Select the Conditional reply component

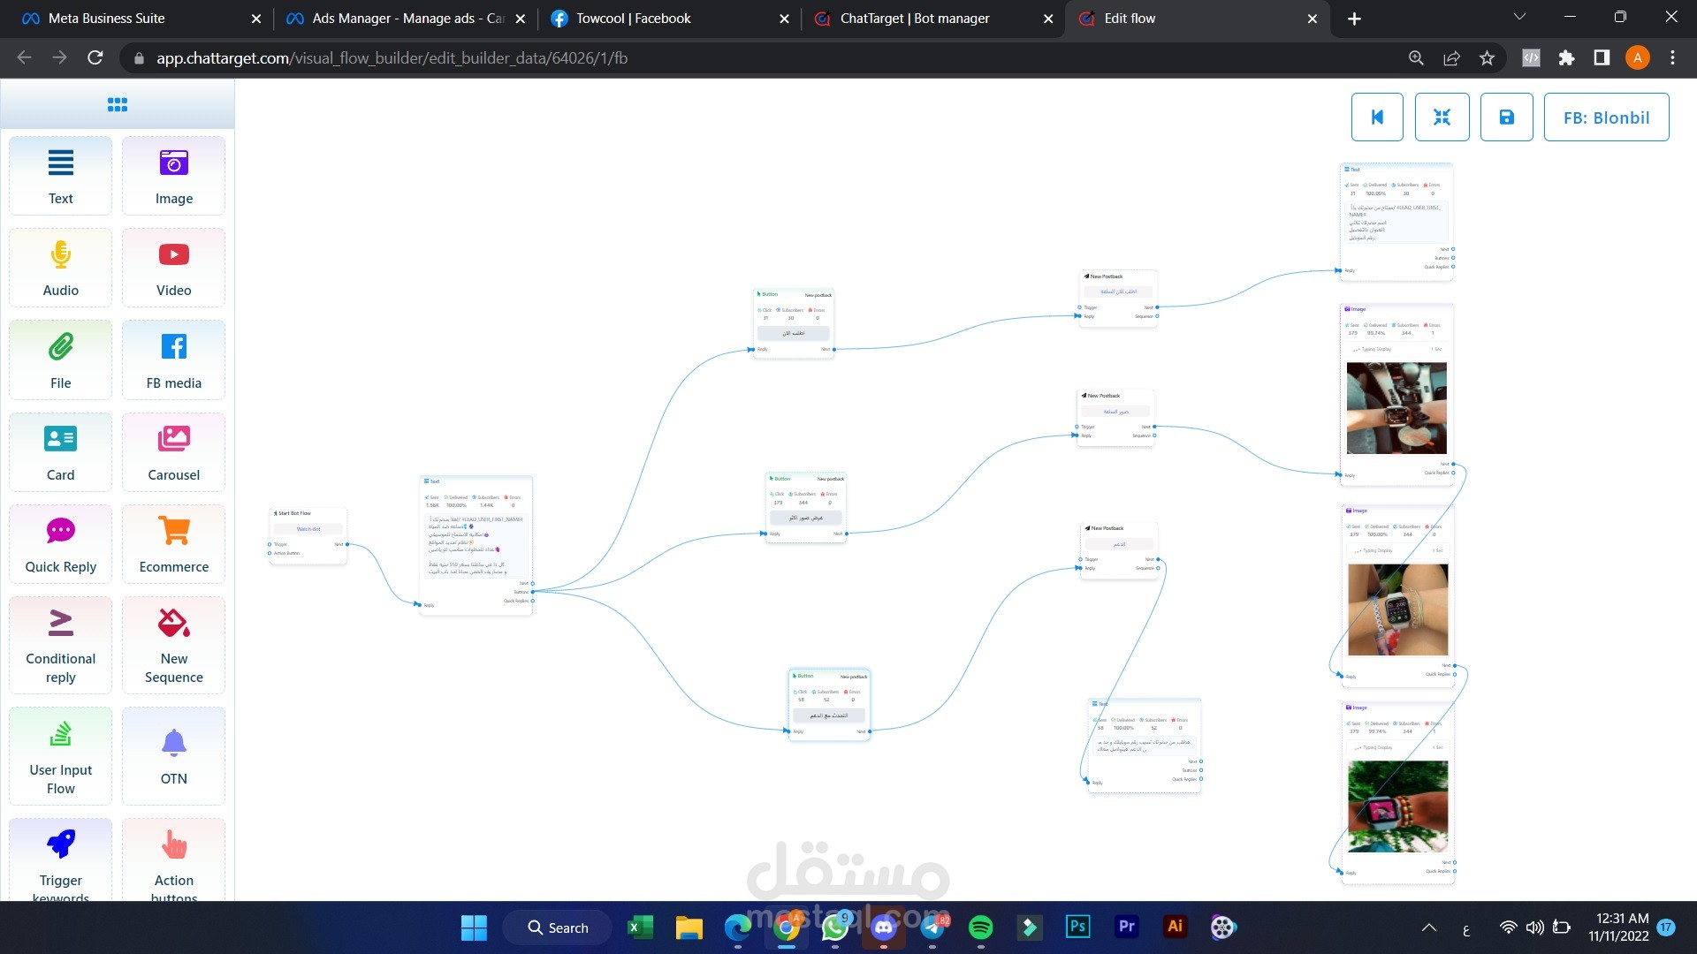click(x=60, y=645)
